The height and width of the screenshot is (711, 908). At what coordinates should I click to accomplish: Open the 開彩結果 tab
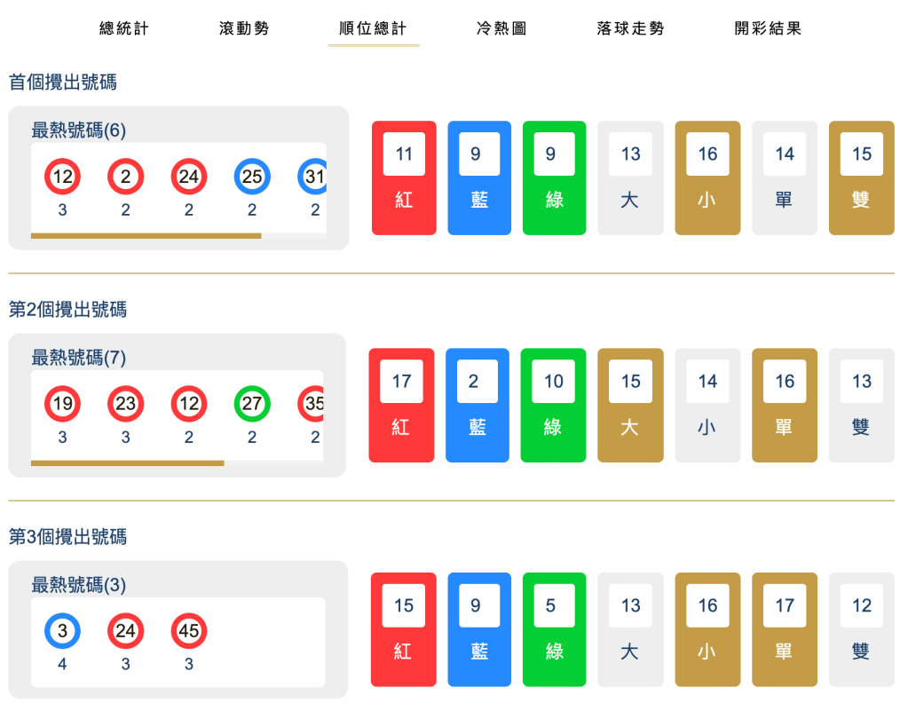(767, 28)
